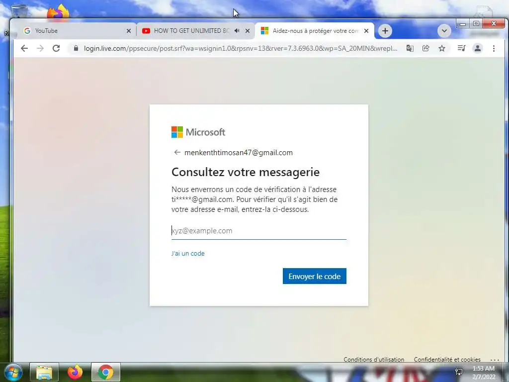Click the Recycle Bin desktop icon
Screen dimensions: 509x382
pyautogui.click(x=19, y=10)
